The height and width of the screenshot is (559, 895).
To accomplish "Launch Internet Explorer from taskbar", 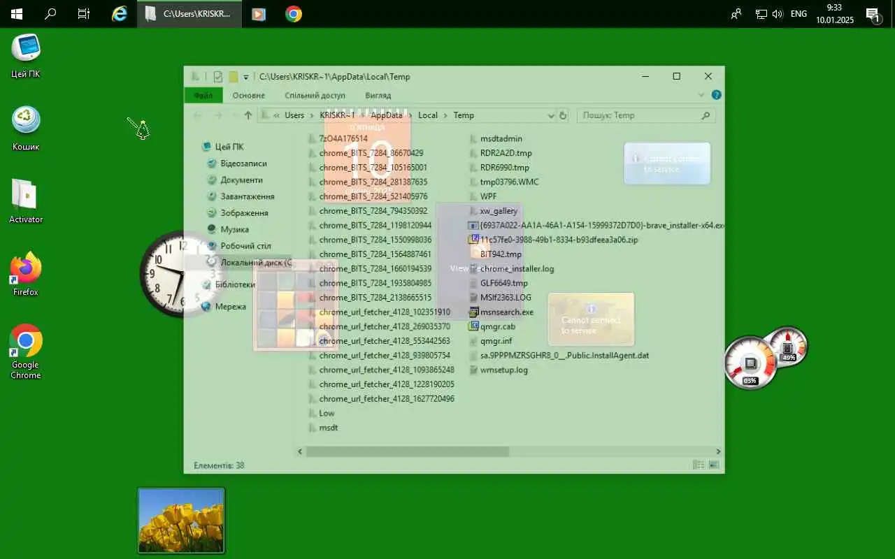I will (x=120, y=14).
